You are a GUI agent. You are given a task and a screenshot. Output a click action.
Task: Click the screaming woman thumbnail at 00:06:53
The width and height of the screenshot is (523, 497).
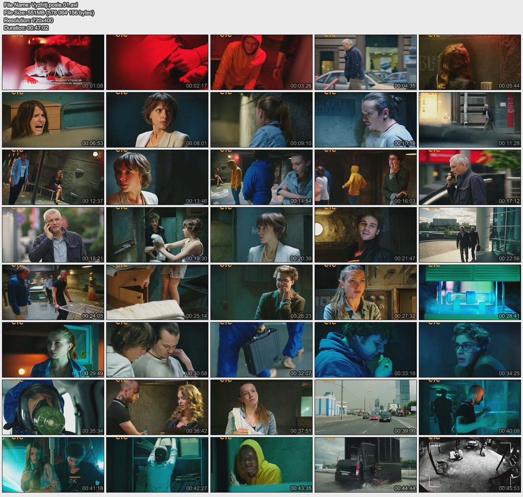[x=53, y=120]
